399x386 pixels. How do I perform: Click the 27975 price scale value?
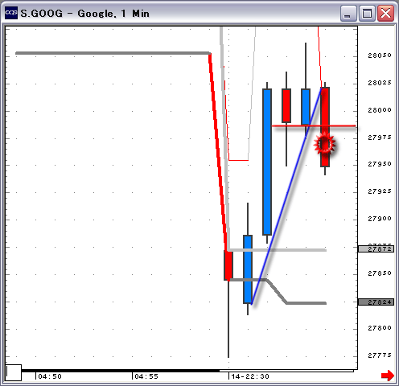pos(380,138)
